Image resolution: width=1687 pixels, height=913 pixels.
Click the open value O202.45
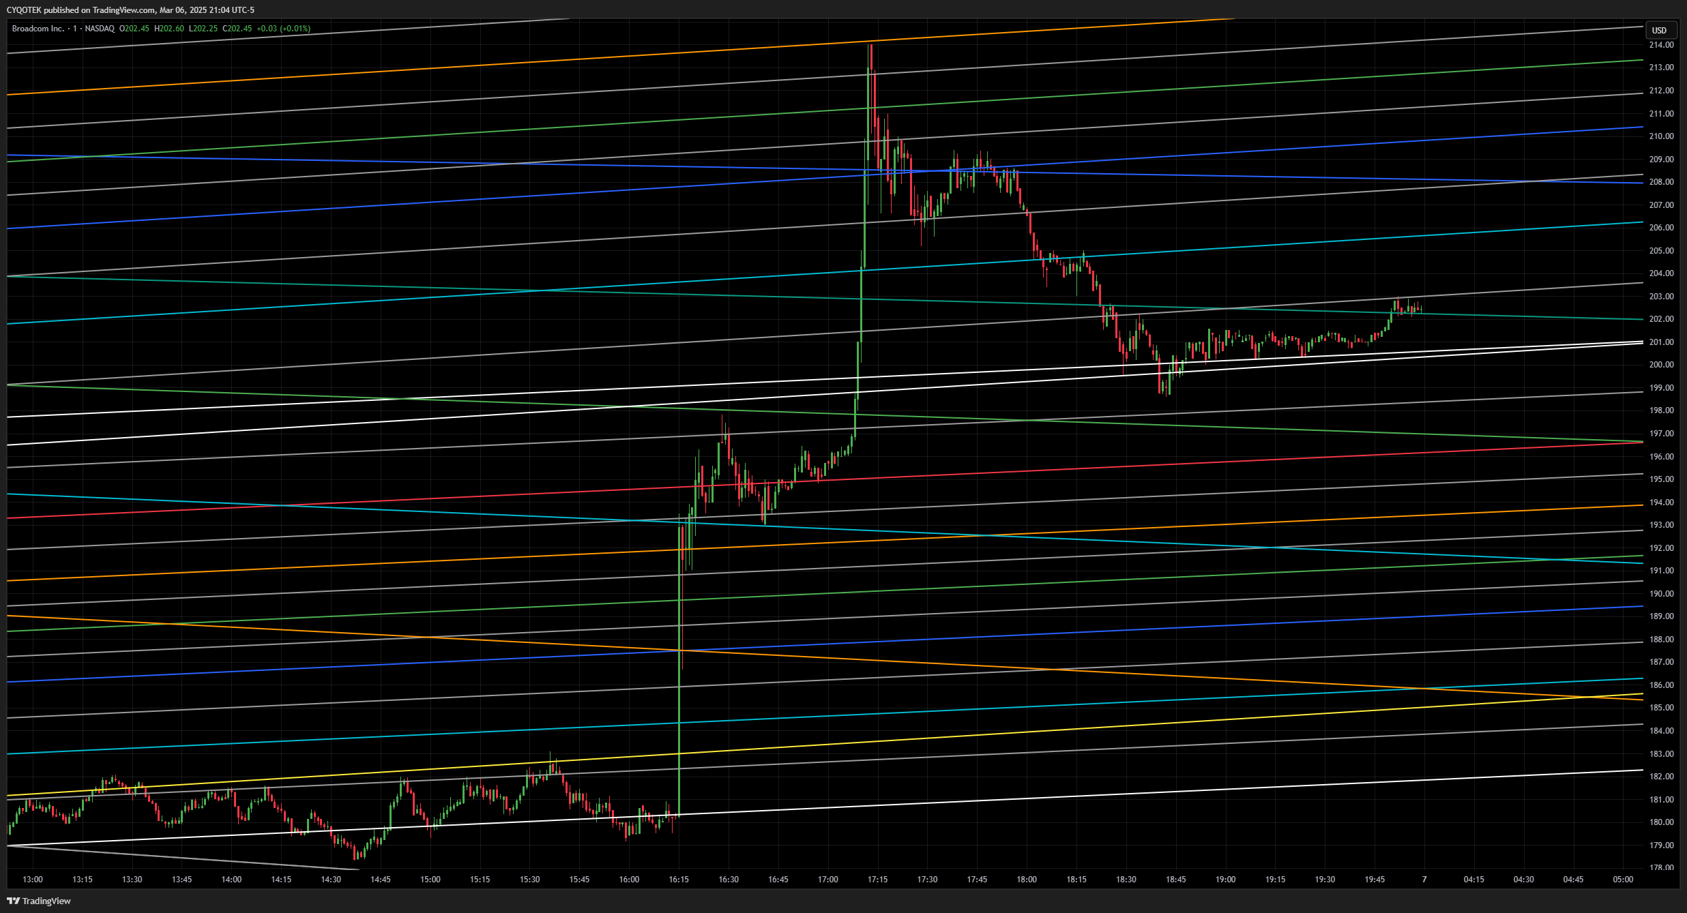pyautogui.click(x=134, y=29)
